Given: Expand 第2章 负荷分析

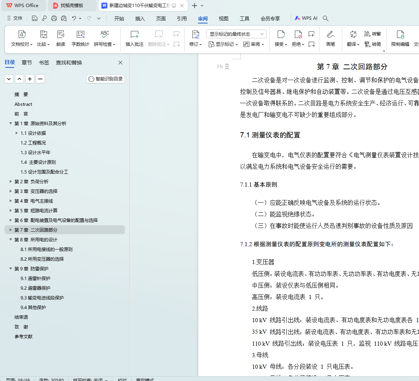Looking at the screenshot, I should (x=11, y=181).
